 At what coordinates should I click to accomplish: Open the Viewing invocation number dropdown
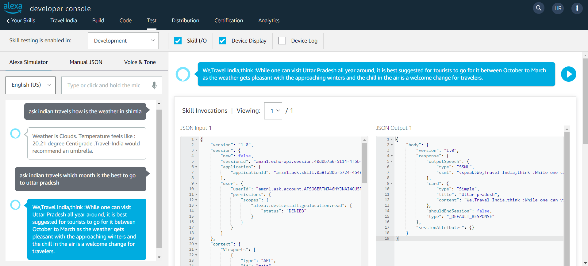coord(273,111)
